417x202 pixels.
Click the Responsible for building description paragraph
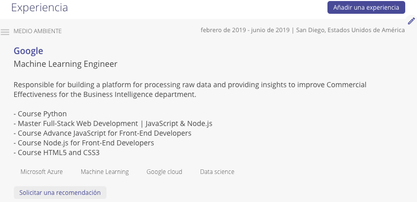(190, 90)
